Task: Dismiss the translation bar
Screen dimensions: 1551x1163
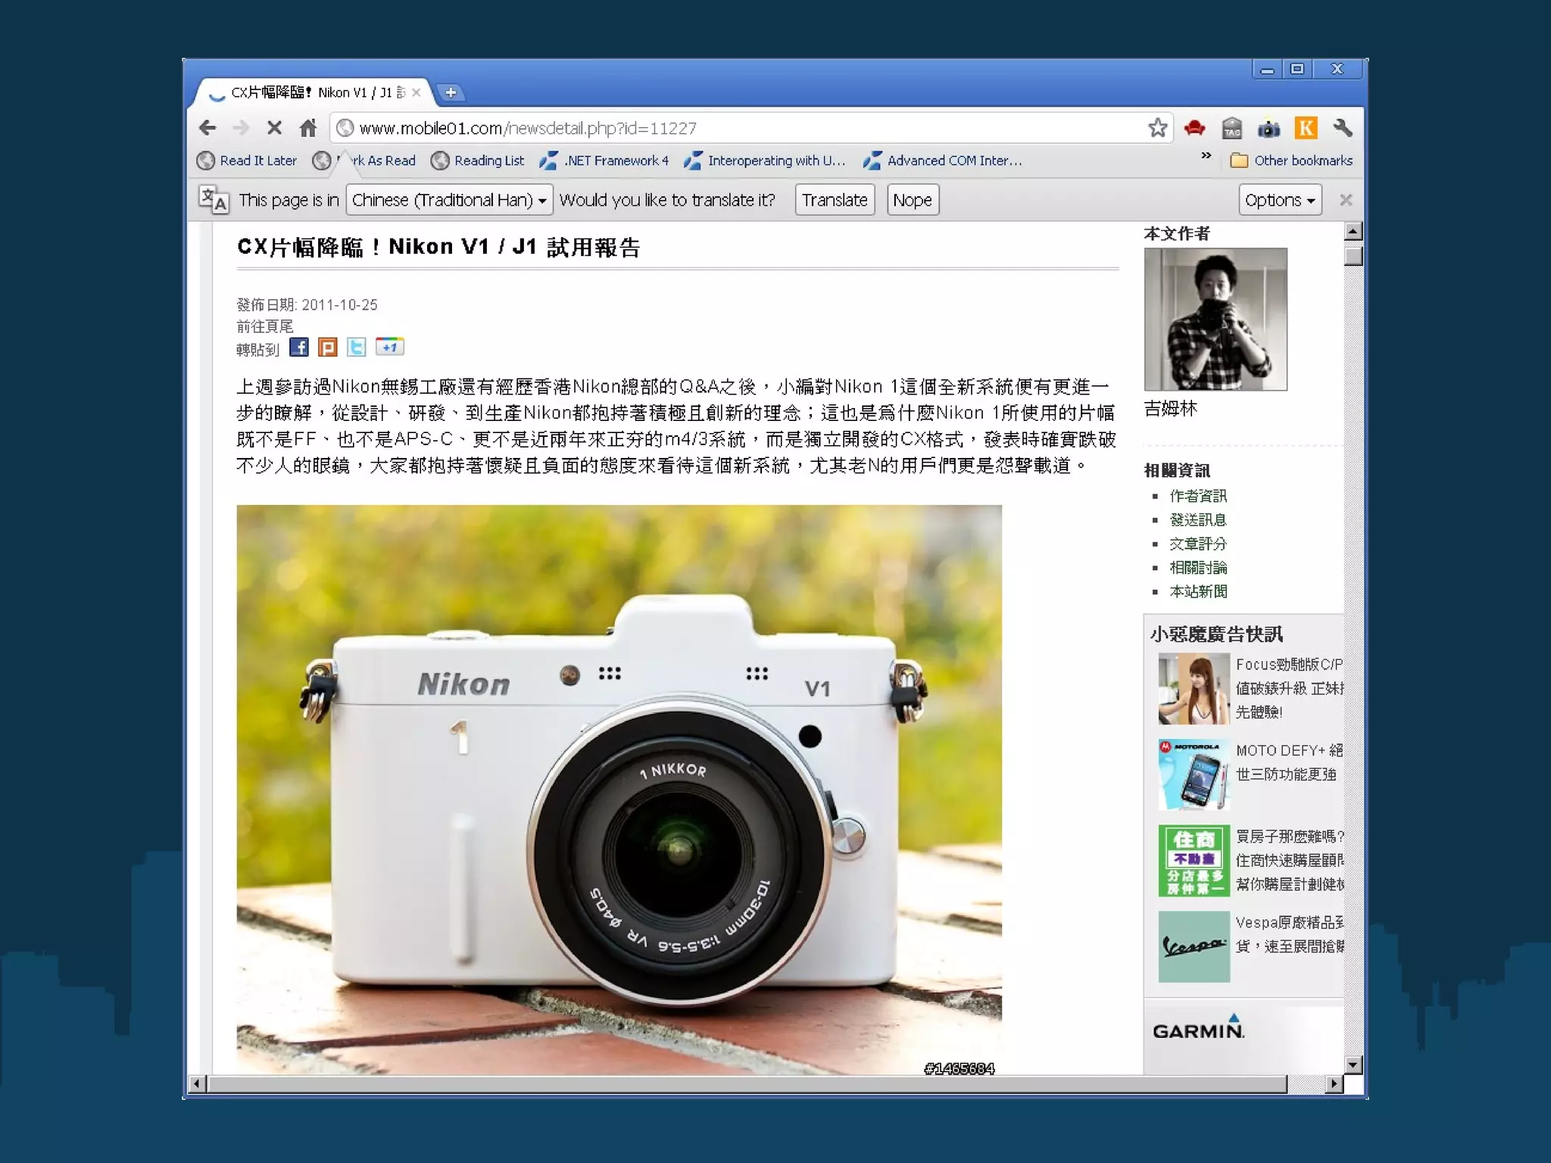Action: [x=1346, y=200]
